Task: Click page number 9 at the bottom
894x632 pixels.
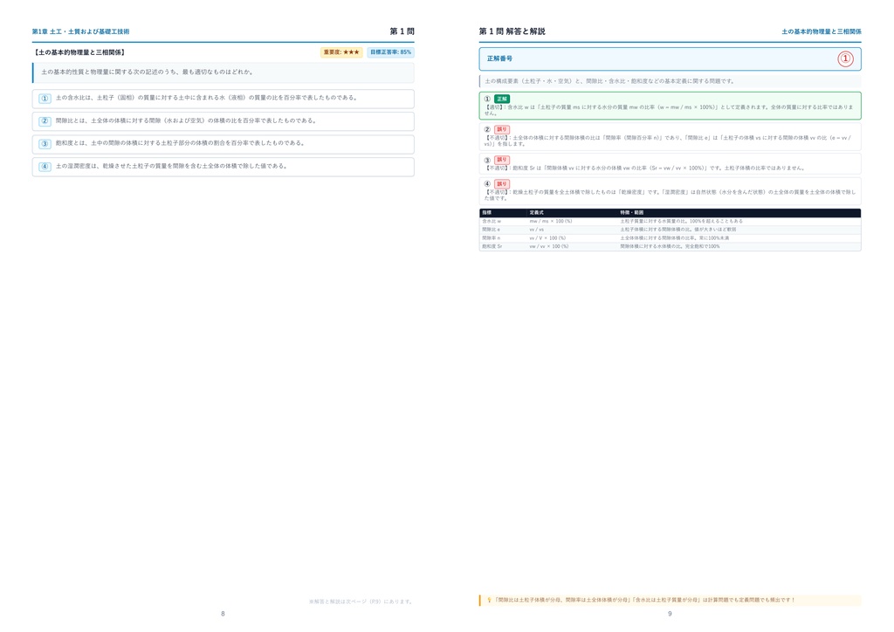Action: (x=670, y=614)
